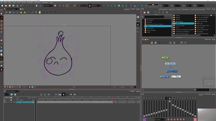Image resolution: width=216 pixels, height=121 pixels.
Task: Click the green refresh icon in Library toolbar
Action: [156, 12]
